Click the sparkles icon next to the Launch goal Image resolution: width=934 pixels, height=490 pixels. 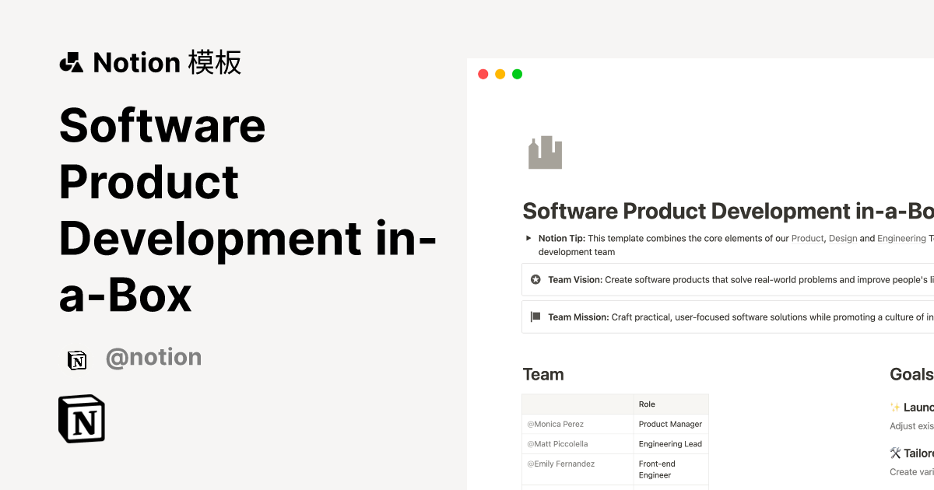(894, 407)
